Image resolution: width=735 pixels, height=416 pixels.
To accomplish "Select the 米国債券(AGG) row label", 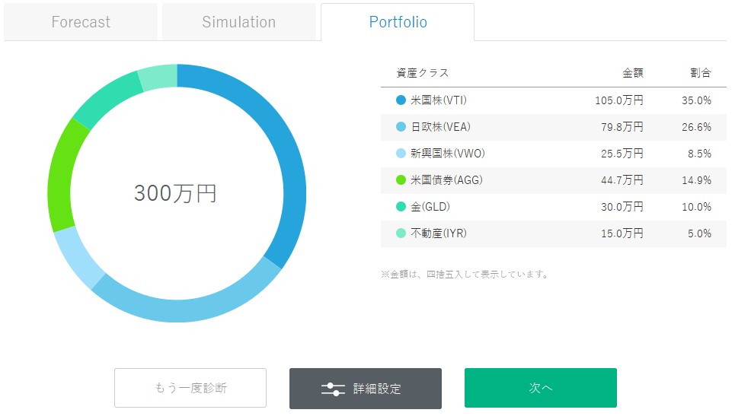I will click(447, 180).
